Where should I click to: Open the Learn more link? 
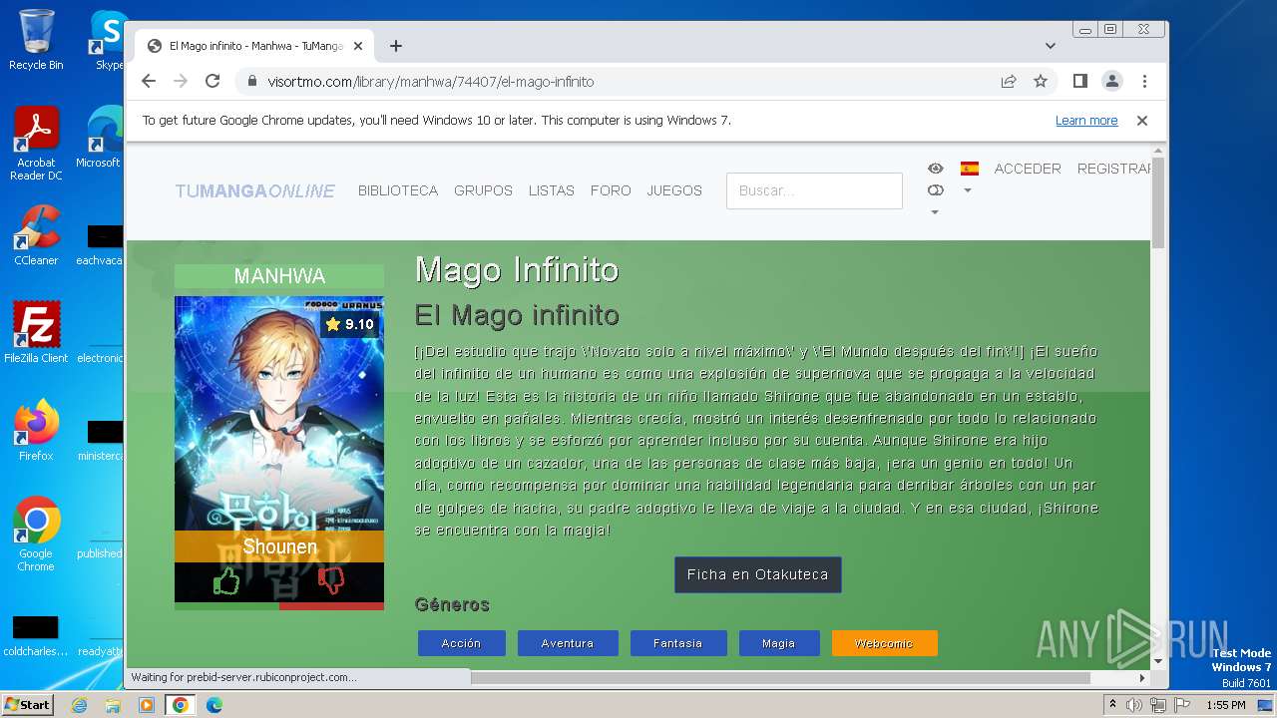tap(1086, 121)
